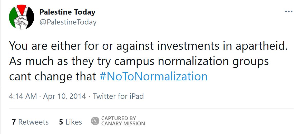Screen dimensions: 300x134
Task: Click the number 7 in the retweet count
Action: click(x=14, y=122)
